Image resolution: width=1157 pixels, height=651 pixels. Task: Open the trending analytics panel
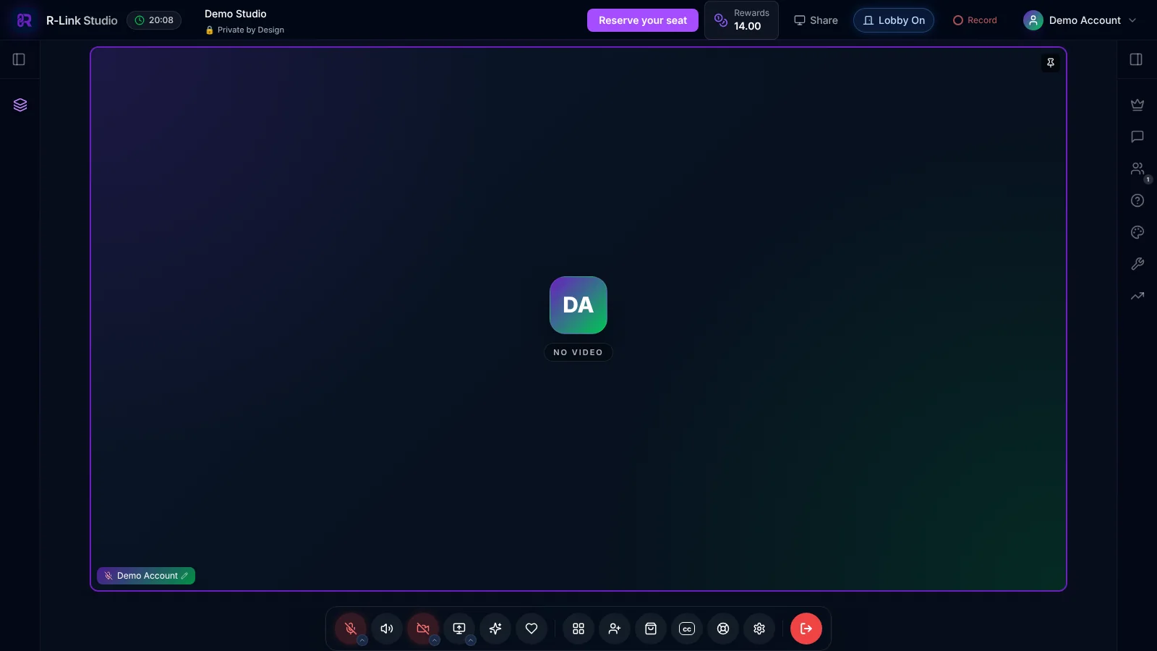coord(1137,296)
